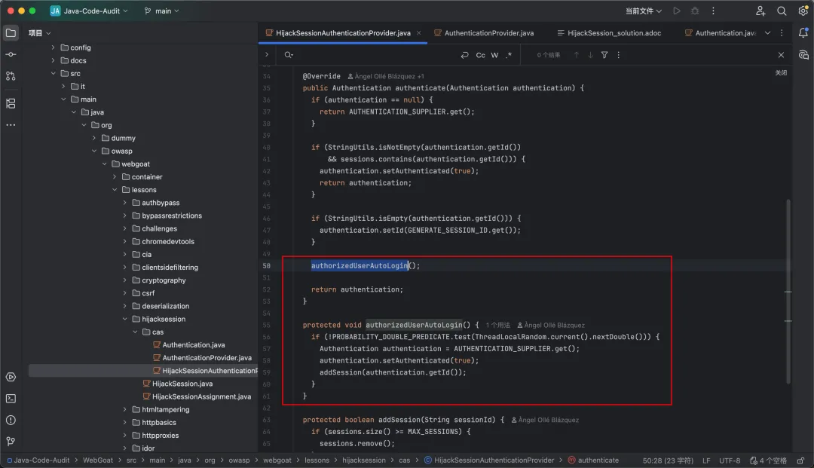Screen dimensions: 814x468
Task: Collapse the src folder
Action: click(53, 73)
